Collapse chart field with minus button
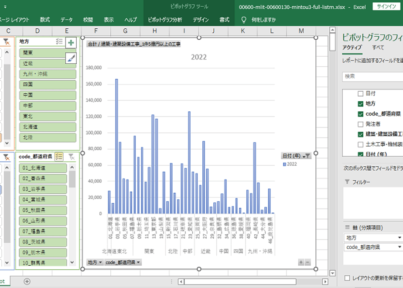403x288 pixels. click(x=307, y=262)
